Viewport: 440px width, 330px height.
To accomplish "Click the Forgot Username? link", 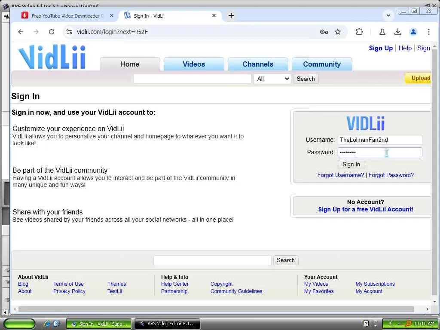I will tap(341, 175).
